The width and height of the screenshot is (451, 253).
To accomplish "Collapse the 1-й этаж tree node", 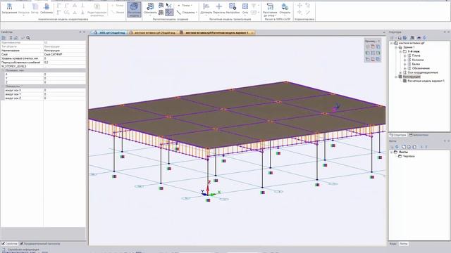I will tap(400, 51).
